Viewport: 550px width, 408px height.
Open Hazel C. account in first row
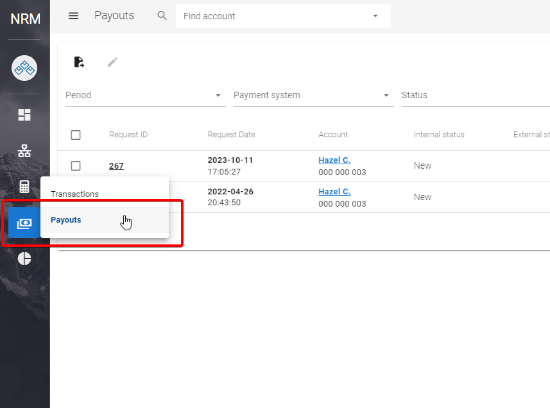tap(334, 160)
